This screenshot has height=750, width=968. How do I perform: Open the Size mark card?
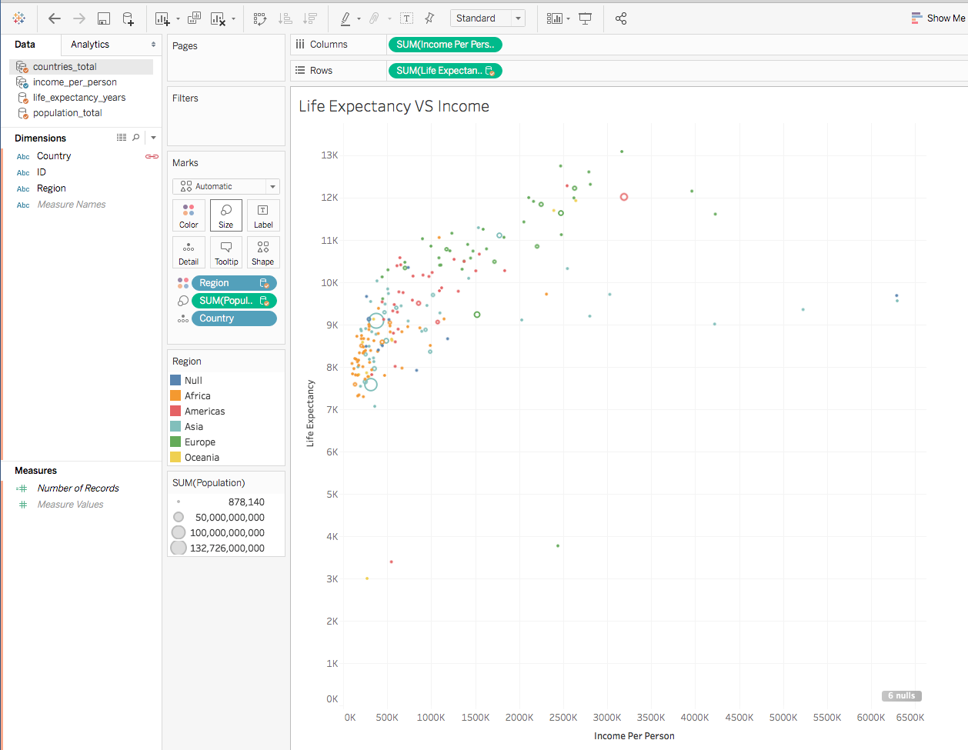tap(225, 215)
